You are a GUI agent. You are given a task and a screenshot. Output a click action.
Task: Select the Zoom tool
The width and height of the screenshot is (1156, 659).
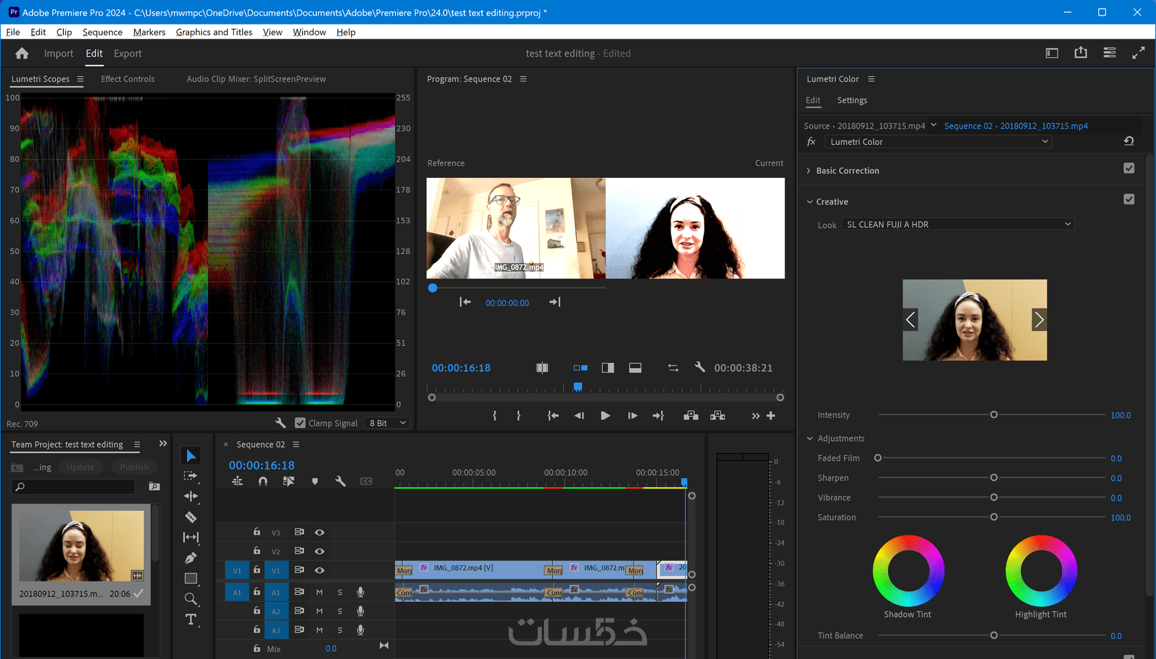tap(191, 599)
